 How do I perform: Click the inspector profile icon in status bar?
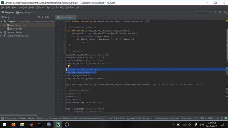(x=222, y=118)
